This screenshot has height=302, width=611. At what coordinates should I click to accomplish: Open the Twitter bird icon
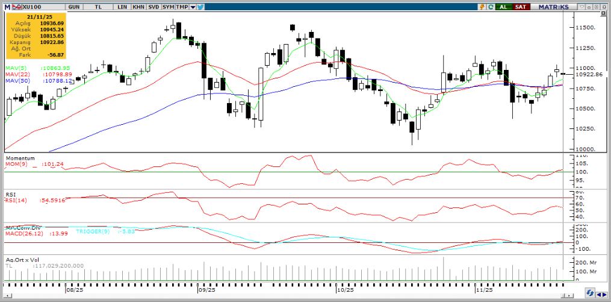click(200, 7)
